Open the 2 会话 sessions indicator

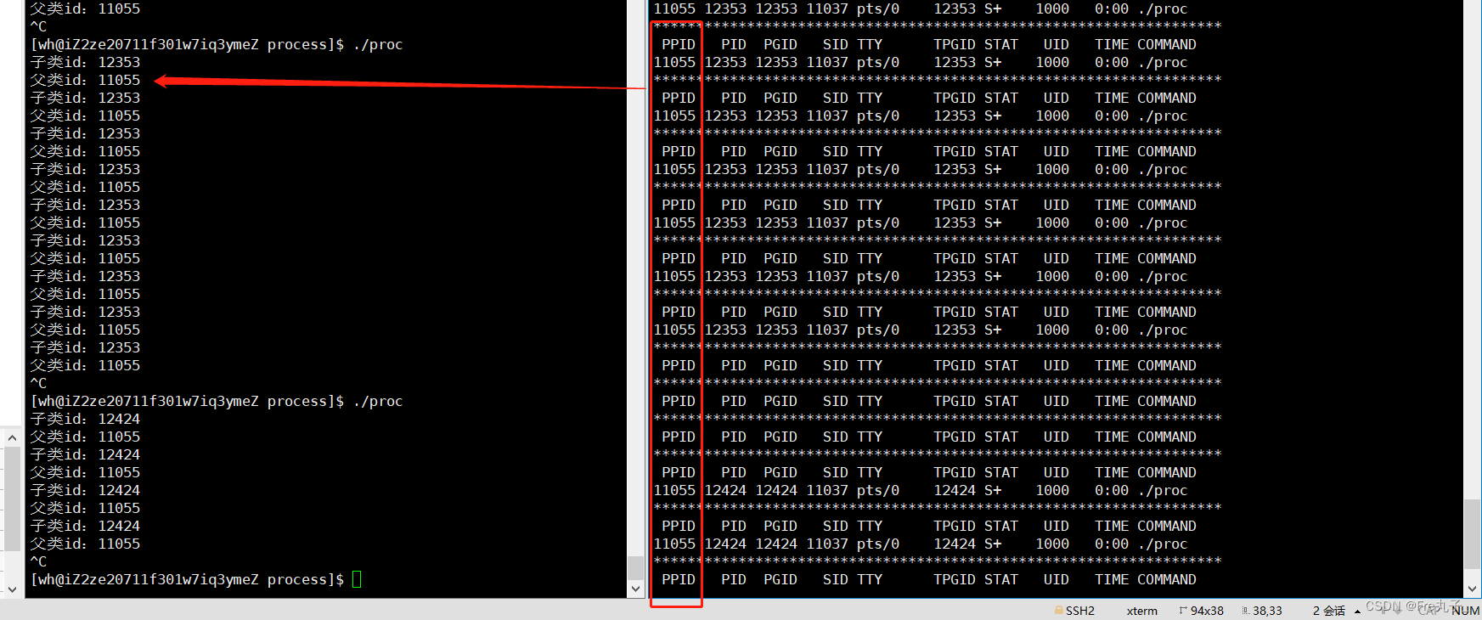(1329, 611)
